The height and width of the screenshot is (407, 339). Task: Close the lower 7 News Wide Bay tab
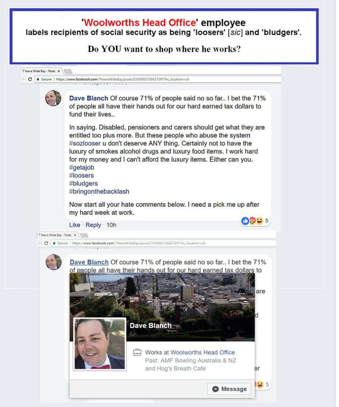point(75,235)
